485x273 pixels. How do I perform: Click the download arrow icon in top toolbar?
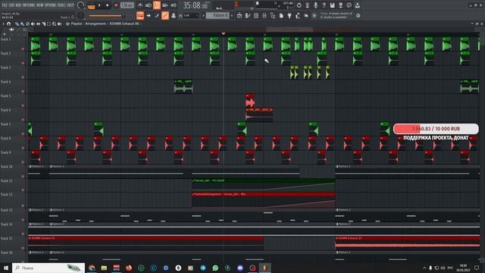[357, 5]
